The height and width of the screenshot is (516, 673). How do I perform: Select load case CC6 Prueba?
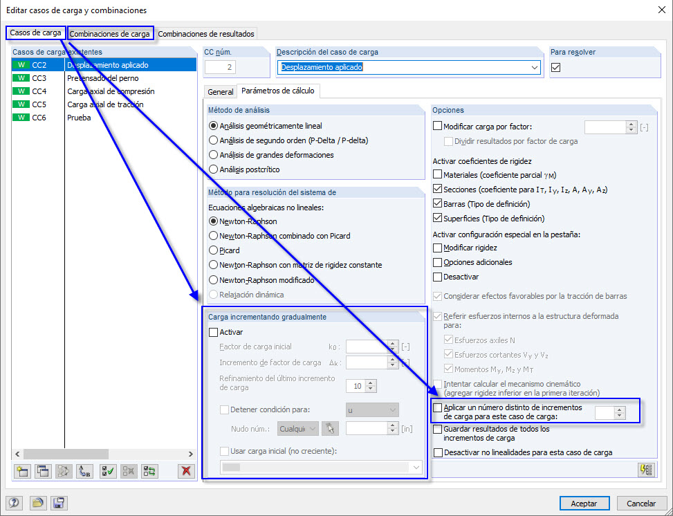click(104, 117)
